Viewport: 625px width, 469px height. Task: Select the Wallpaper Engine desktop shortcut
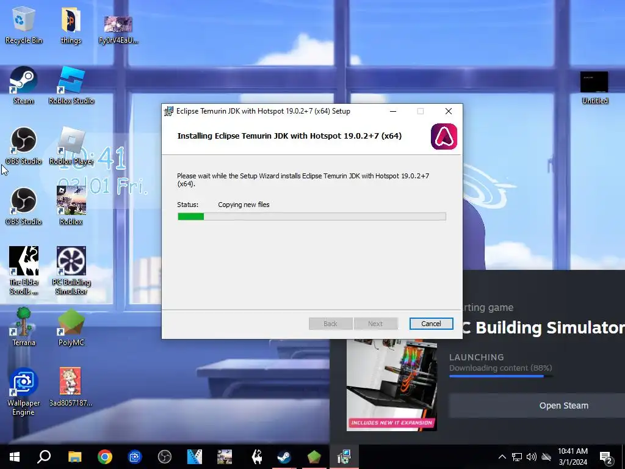(x=24, y=391)
